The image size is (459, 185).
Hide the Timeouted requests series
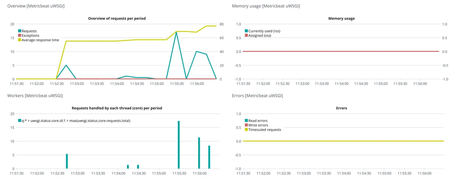point(265,130)
